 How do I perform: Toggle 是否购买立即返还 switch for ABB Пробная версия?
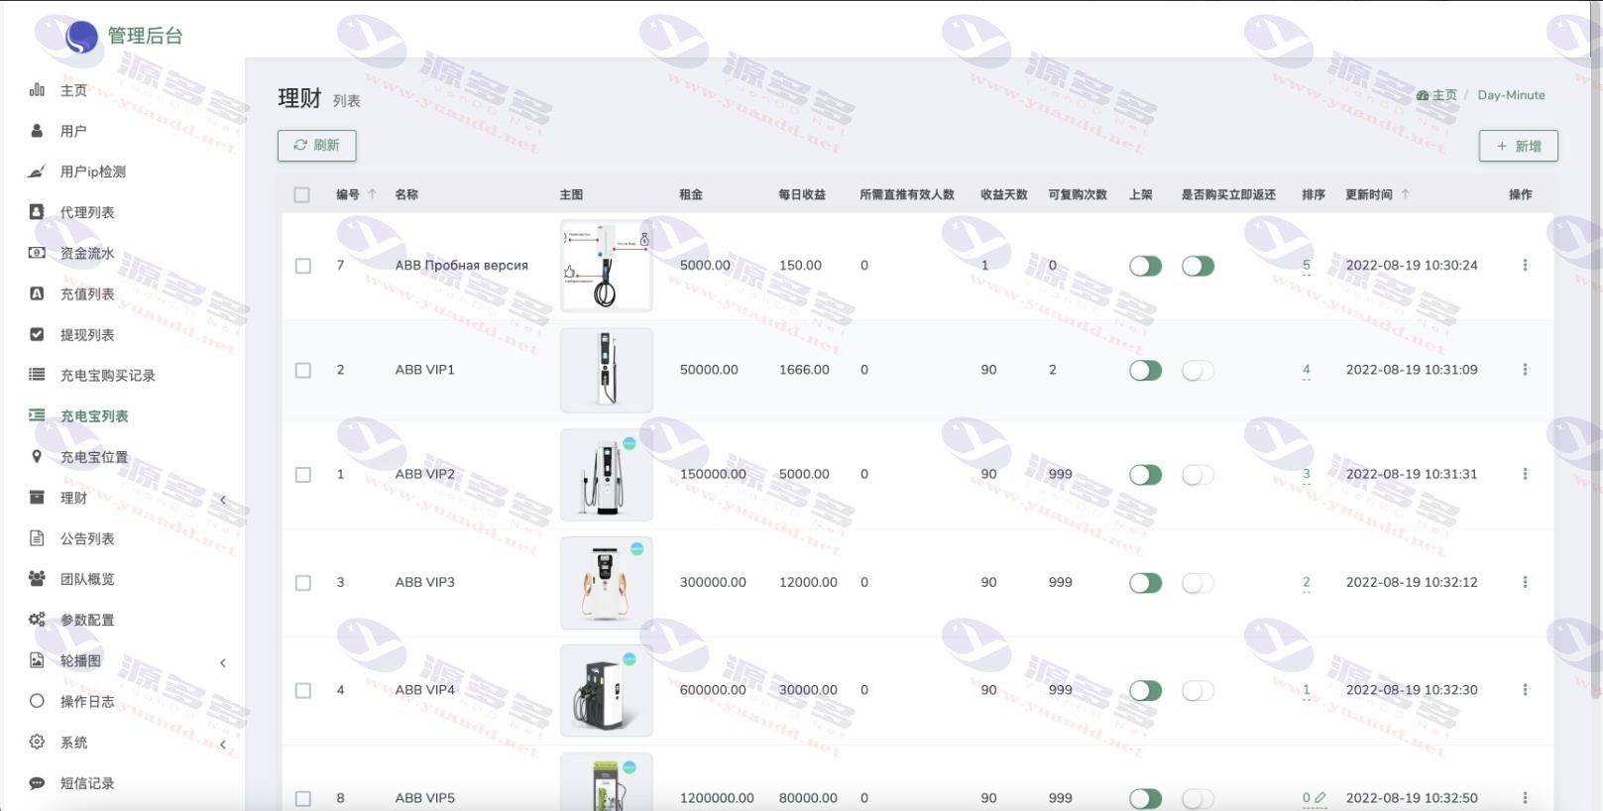point(1198,266)
